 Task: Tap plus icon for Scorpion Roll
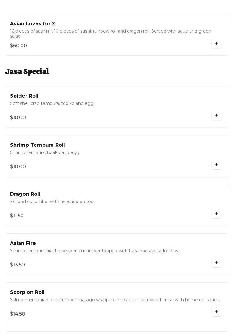coord(216,312)
